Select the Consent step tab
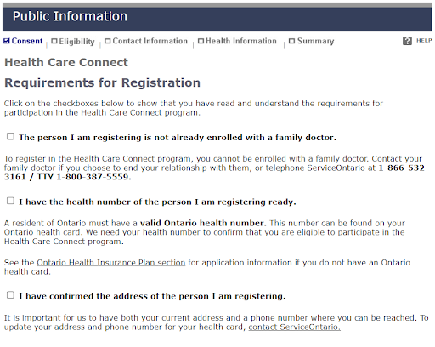The height and width of the screenshot is (347, 435). 23,41
